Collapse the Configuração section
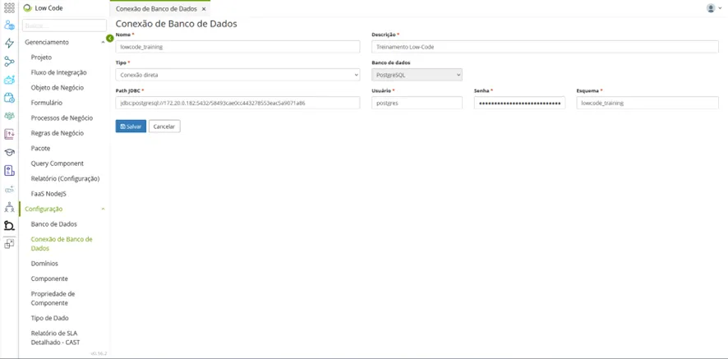The image size is (728, 359). 103,209
